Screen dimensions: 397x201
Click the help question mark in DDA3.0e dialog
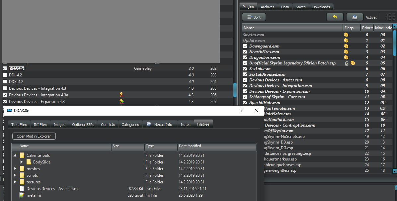(x=241, y=110)
